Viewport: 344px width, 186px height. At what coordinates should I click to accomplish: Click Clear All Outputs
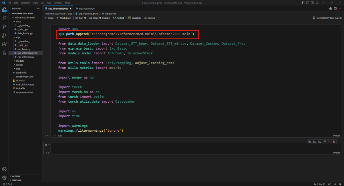tap(100, 18)
